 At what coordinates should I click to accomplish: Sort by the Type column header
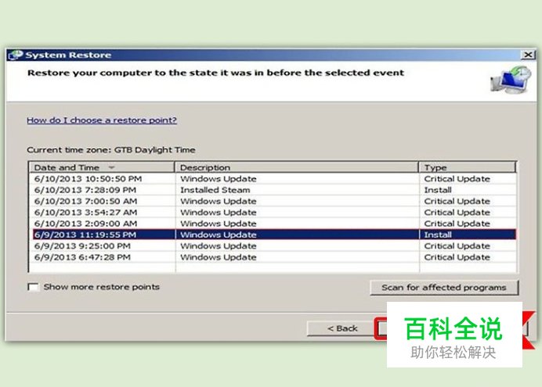click(x=468, y=167)
